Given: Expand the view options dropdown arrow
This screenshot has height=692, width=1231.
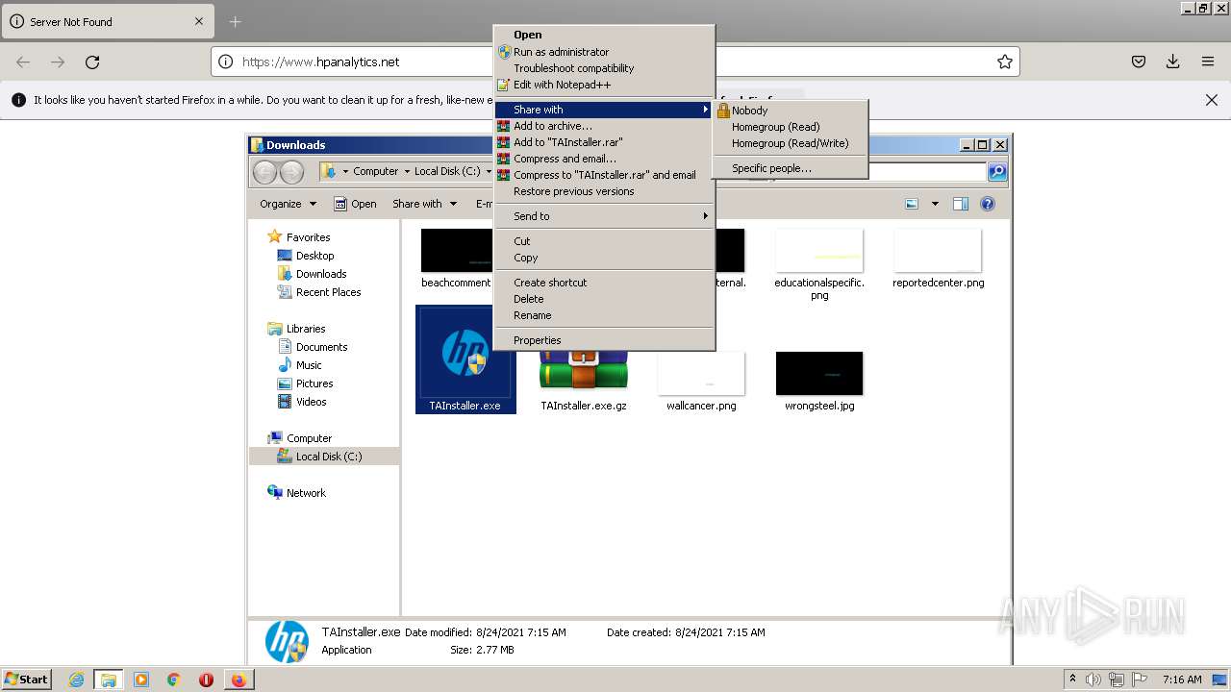Looking at the screenshot, I should tap(934, 204).
